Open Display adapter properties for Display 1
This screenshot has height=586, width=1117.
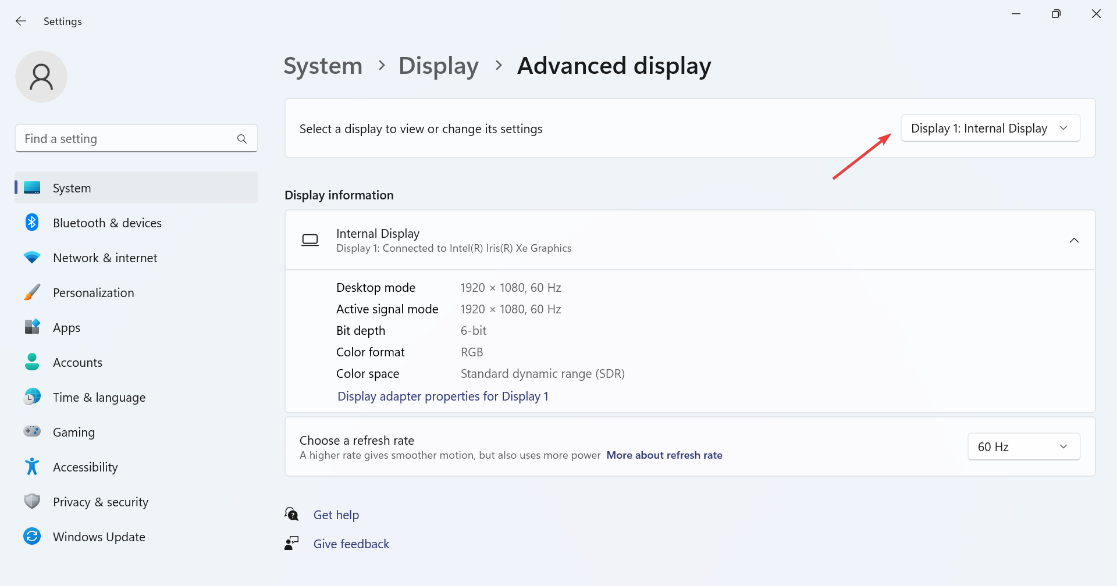pos(443,396)
